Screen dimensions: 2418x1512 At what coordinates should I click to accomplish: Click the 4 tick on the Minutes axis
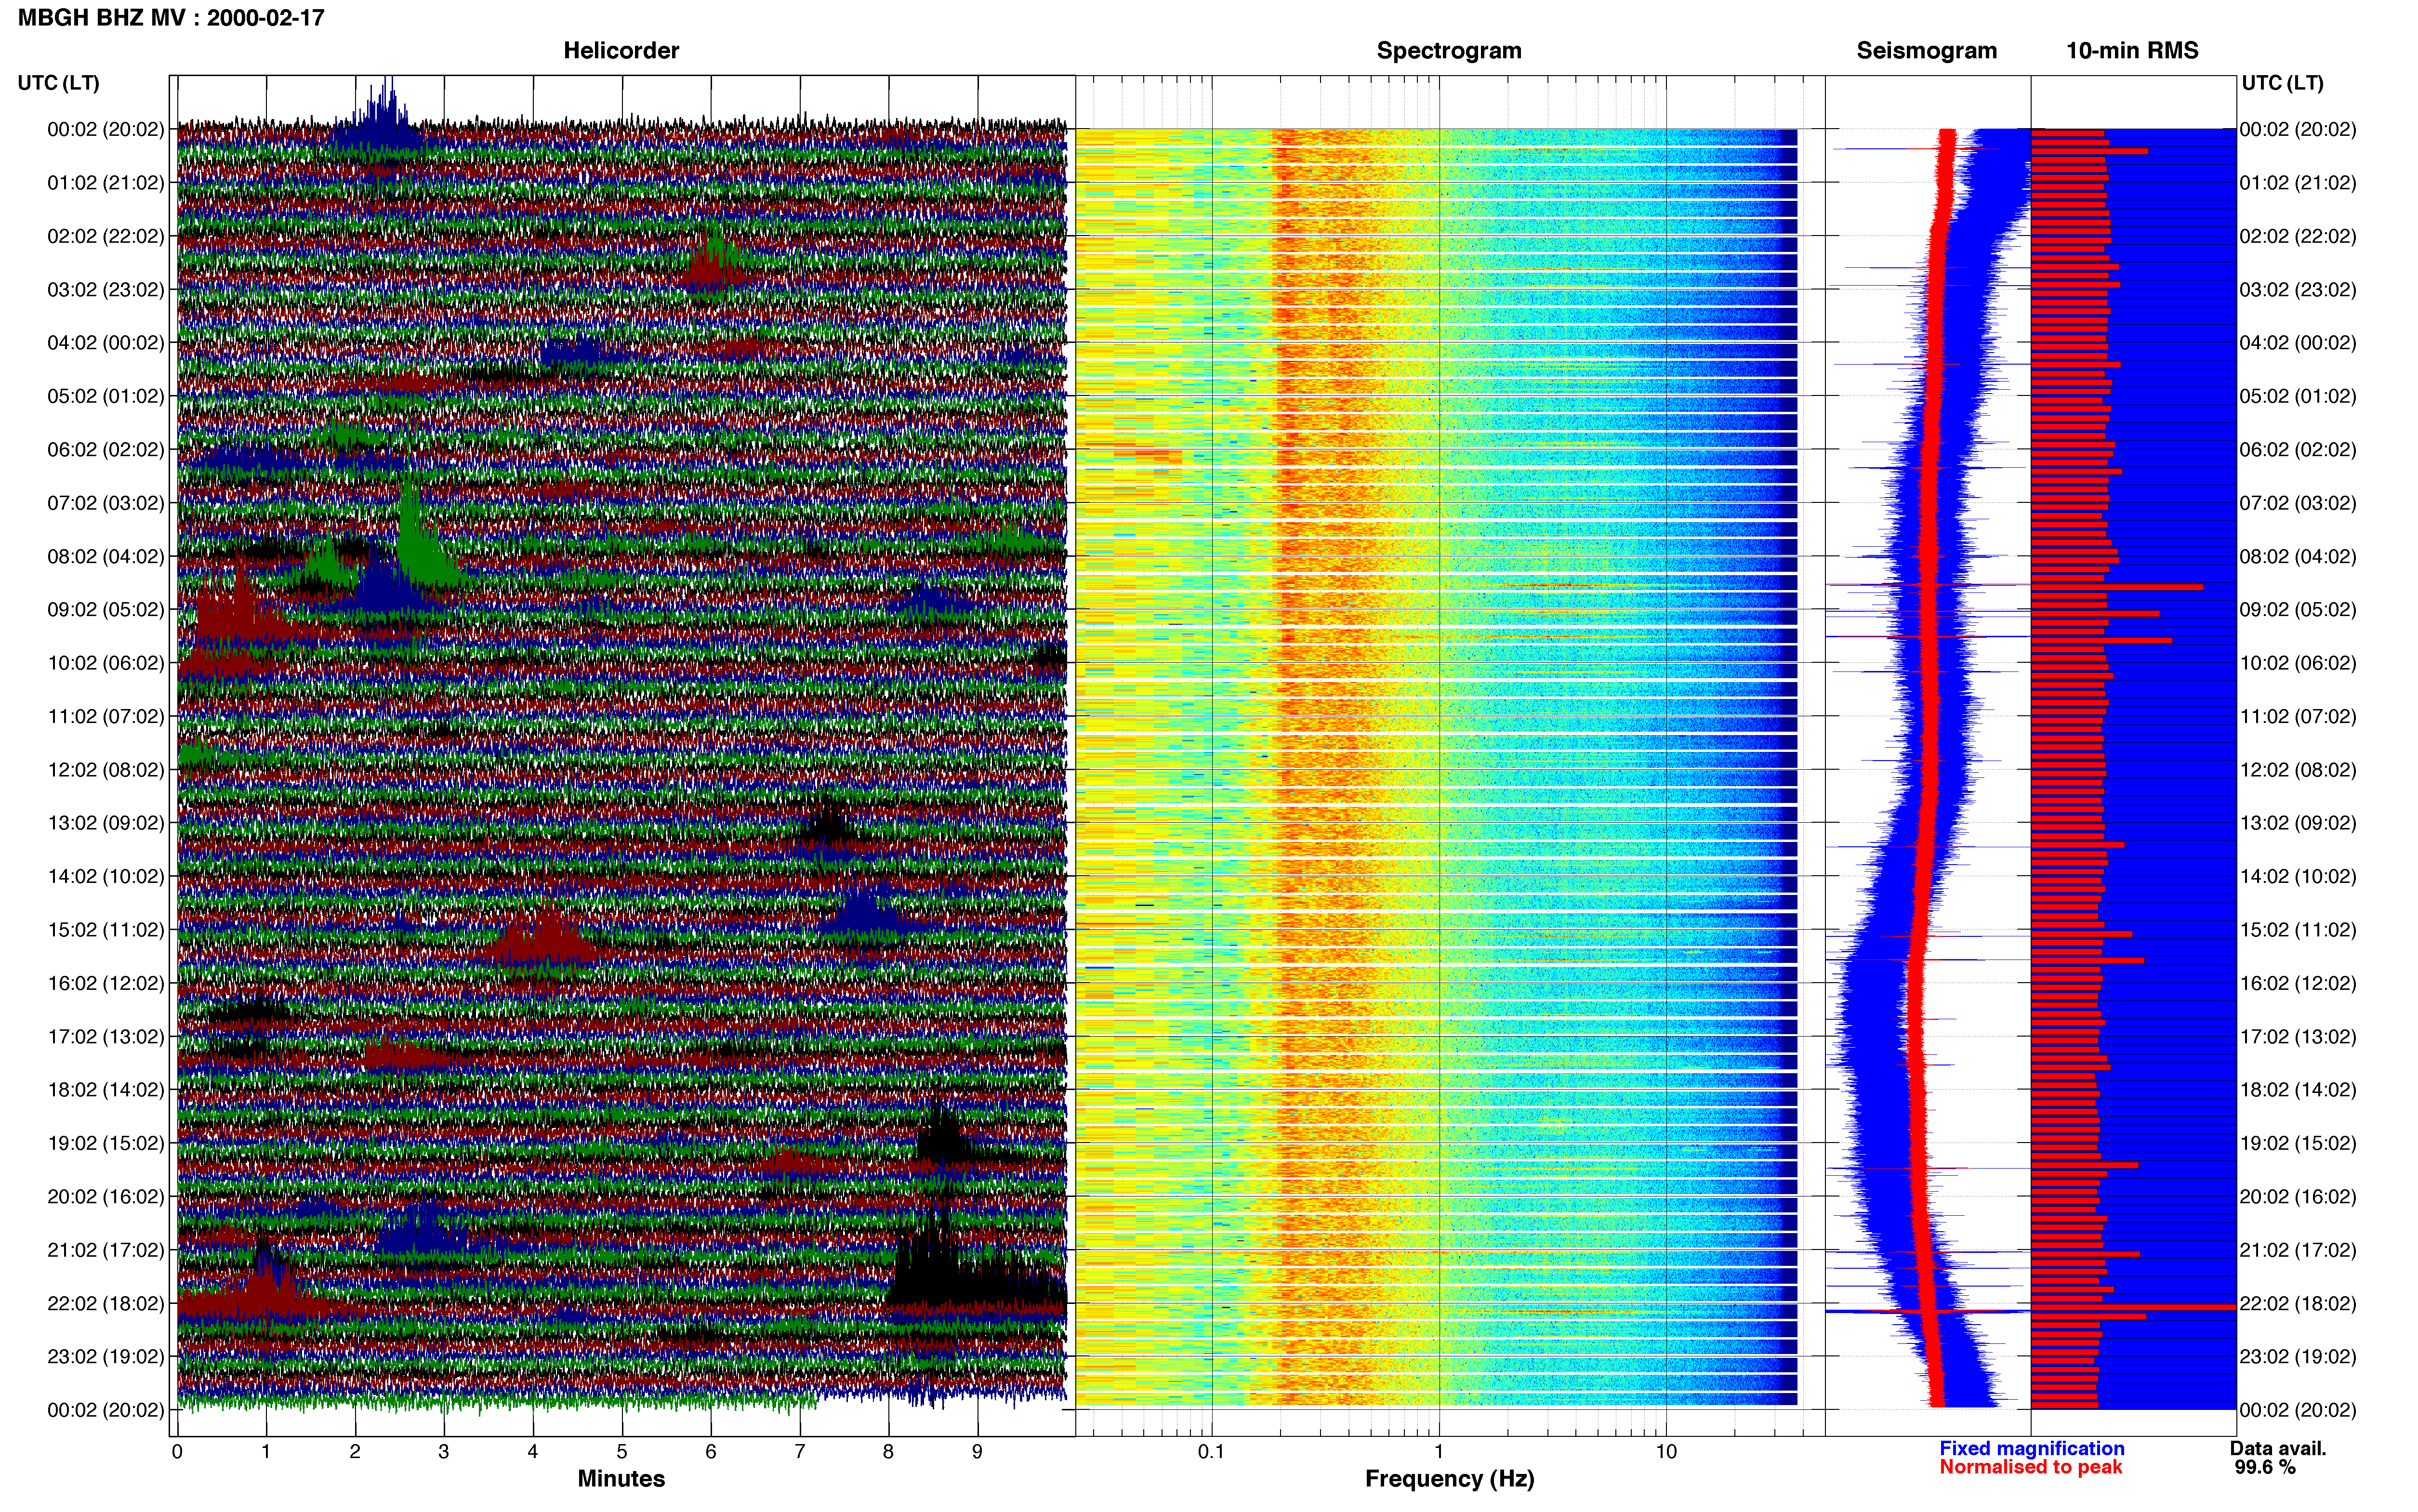pos(533,1451)
